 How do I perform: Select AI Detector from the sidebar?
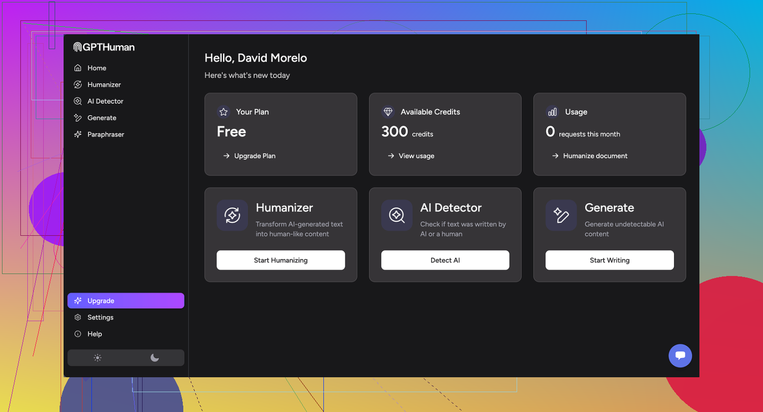tap(105, 101)
